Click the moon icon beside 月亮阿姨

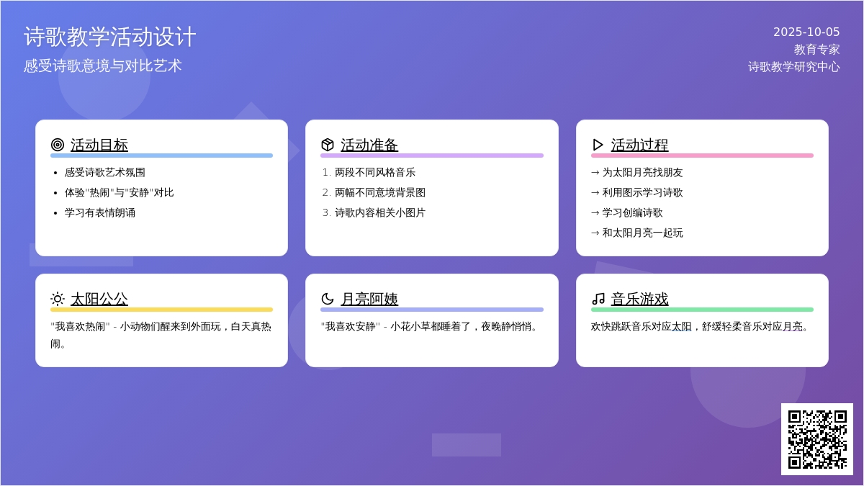pyautogui.click(x=328, y=299)
